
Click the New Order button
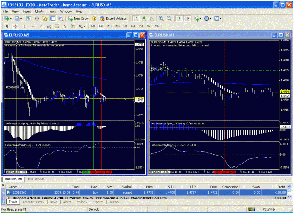click(x=79, y=18)
